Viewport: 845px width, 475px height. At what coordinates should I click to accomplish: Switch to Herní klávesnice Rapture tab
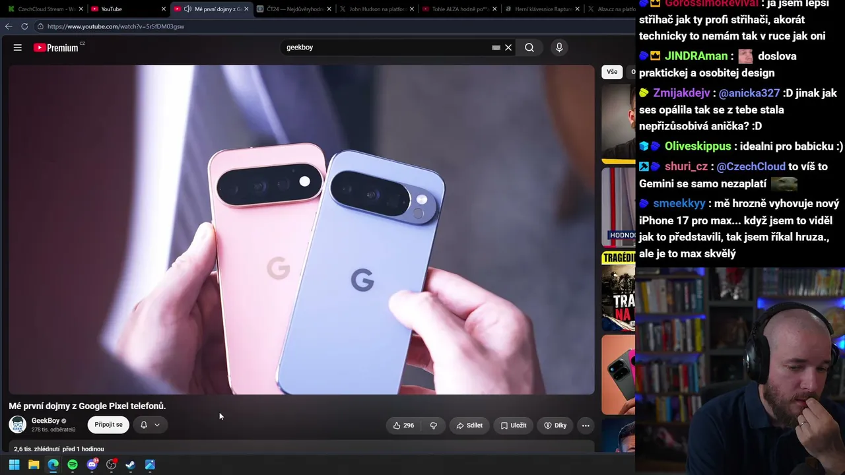click(x=541, y=9)
